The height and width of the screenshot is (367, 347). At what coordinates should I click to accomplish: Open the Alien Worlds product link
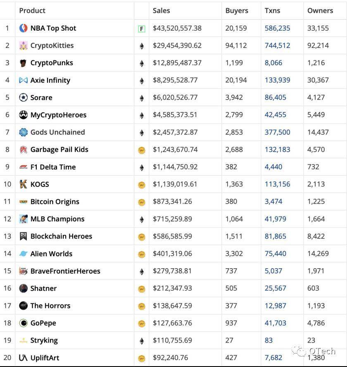coord(51,254)
